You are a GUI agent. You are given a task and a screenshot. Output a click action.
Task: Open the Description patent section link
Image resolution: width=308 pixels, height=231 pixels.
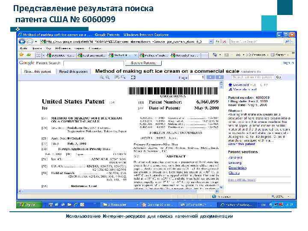click(x=237, y=168)
